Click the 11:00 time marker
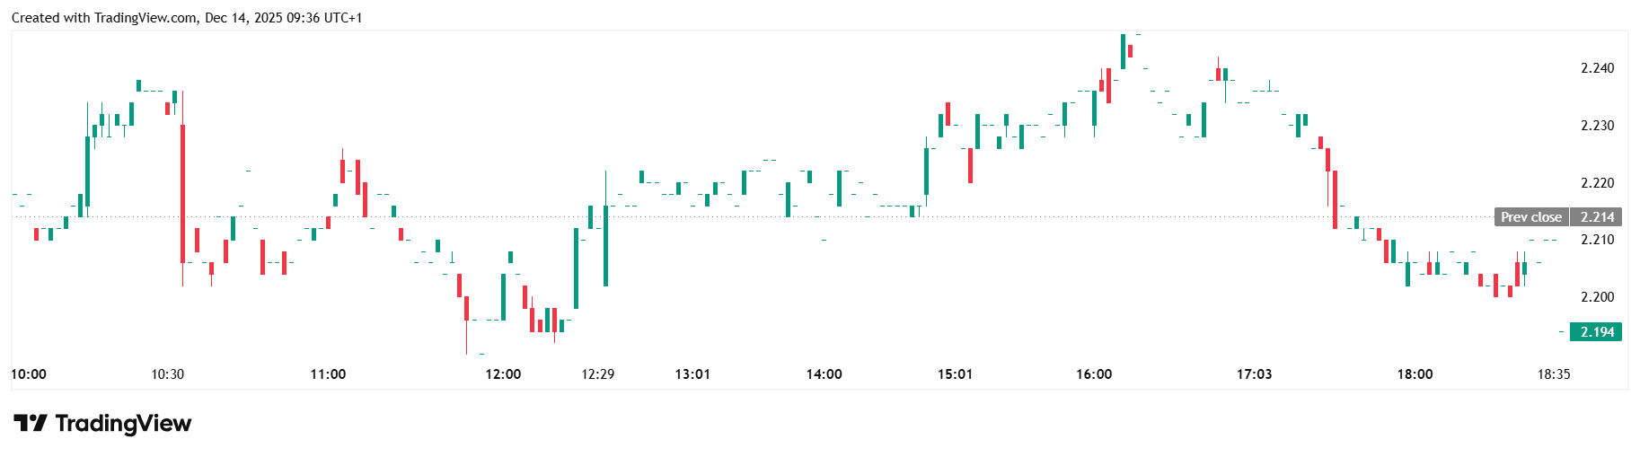The image size is (1640, 457). [x=328, y=374]
